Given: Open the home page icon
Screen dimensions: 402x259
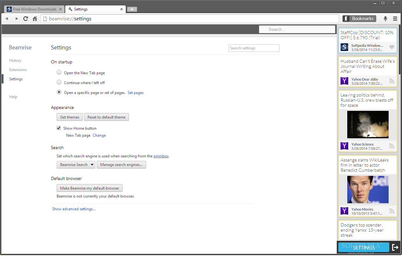Looking at the screenshot, I should [35, 19].
